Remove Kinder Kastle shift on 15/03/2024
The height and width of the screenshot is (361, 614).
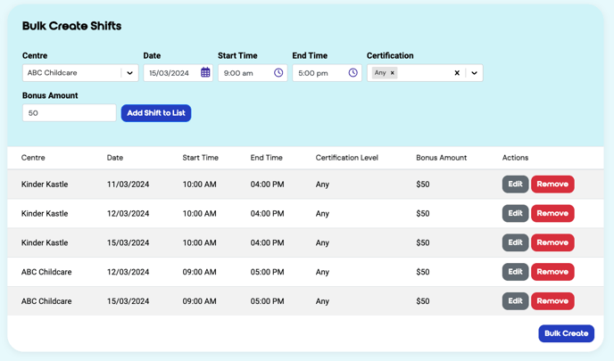click(x=552, y=242)
